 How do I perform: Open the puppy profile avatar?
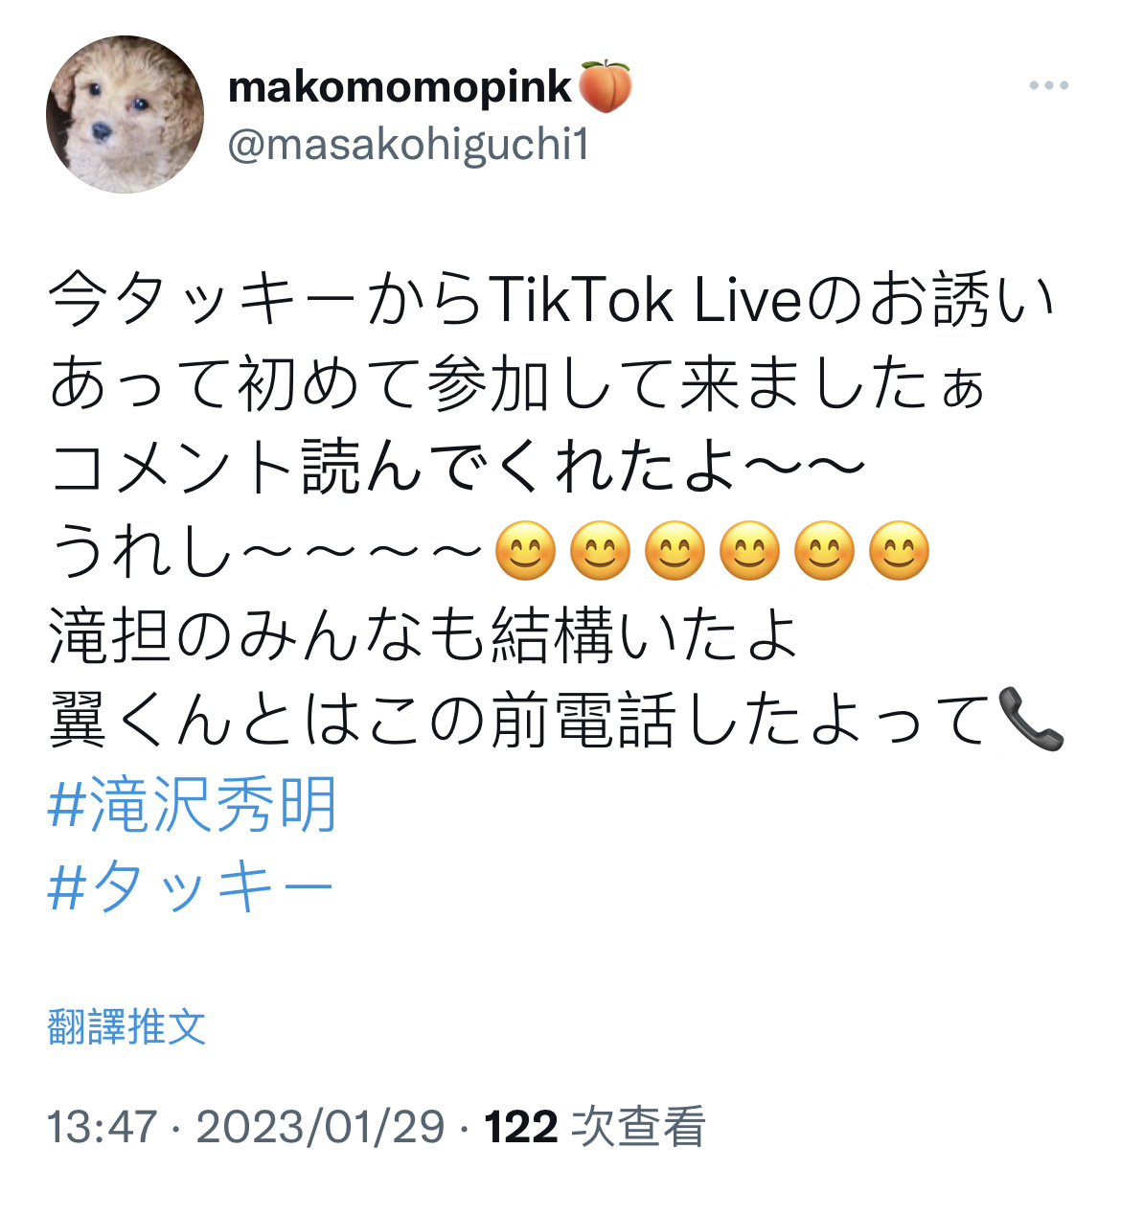pyautogui.click(x=125, y=114)
